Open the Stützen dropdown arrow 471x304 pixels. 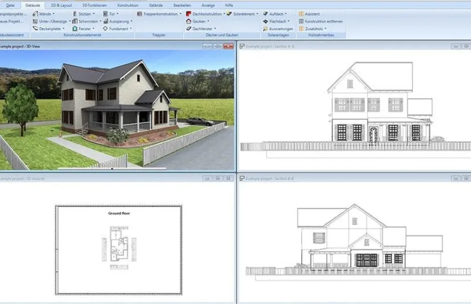click(x=94, y=14)
